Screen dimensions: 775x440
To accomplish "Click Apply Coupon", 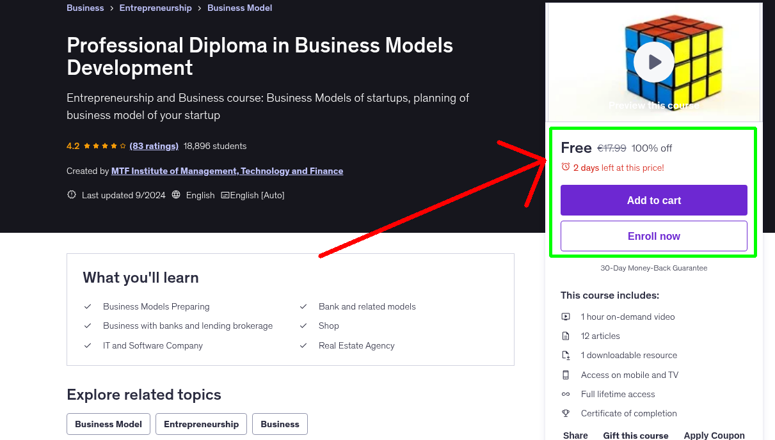I will (x=714, y=435).
